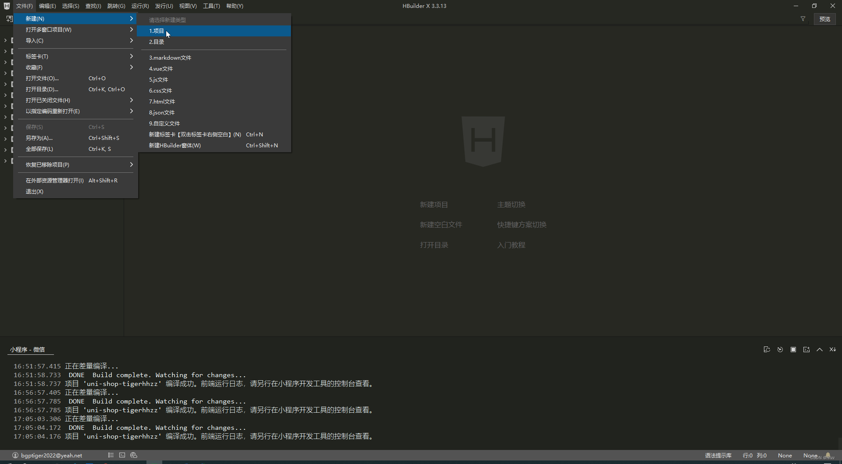
Task: Open the 文件(F) menu
Action: click(x=24, y=6)
